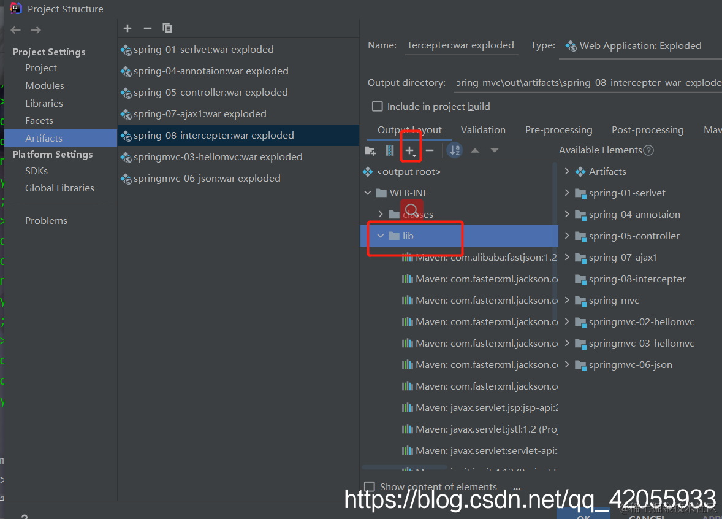The height and width of the screenshot is (519, 722).
Task: Expand spring-mvc available element
Action: point(567,300)
